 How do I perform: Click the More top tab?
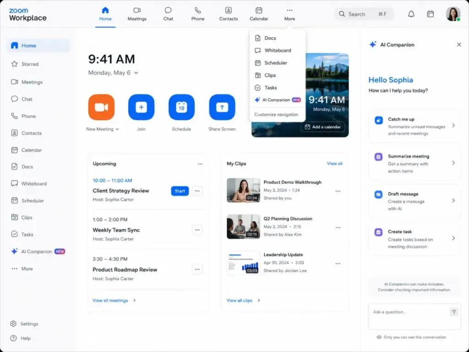[x=289, y=14]
